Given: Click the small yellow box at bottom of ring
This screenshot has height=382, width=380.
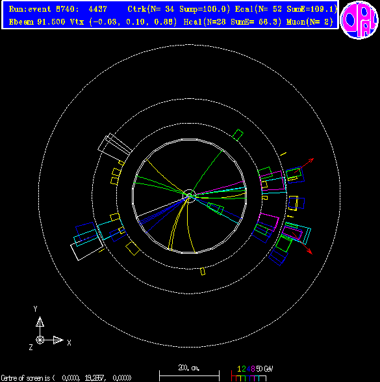Looking at the screenshot, I should [203, 271].
